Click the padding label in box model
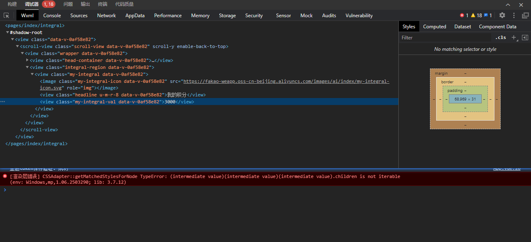The height and width of the screenshot is (242, 531). (455, 91)
